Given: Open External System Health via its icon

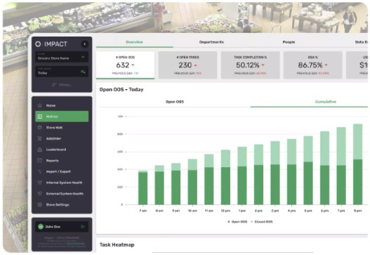Looking at the screenshot, I should pos(39,194).
